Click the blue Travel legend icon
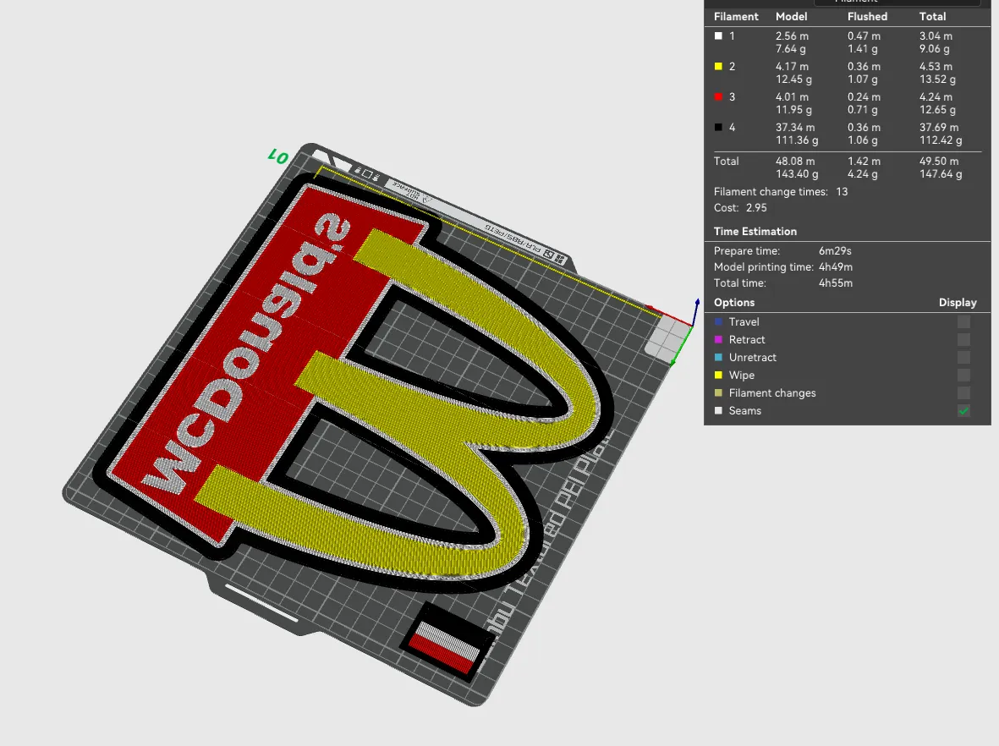Image resolution: width=999 pixels, height=746 pixels. coord(719,322)
